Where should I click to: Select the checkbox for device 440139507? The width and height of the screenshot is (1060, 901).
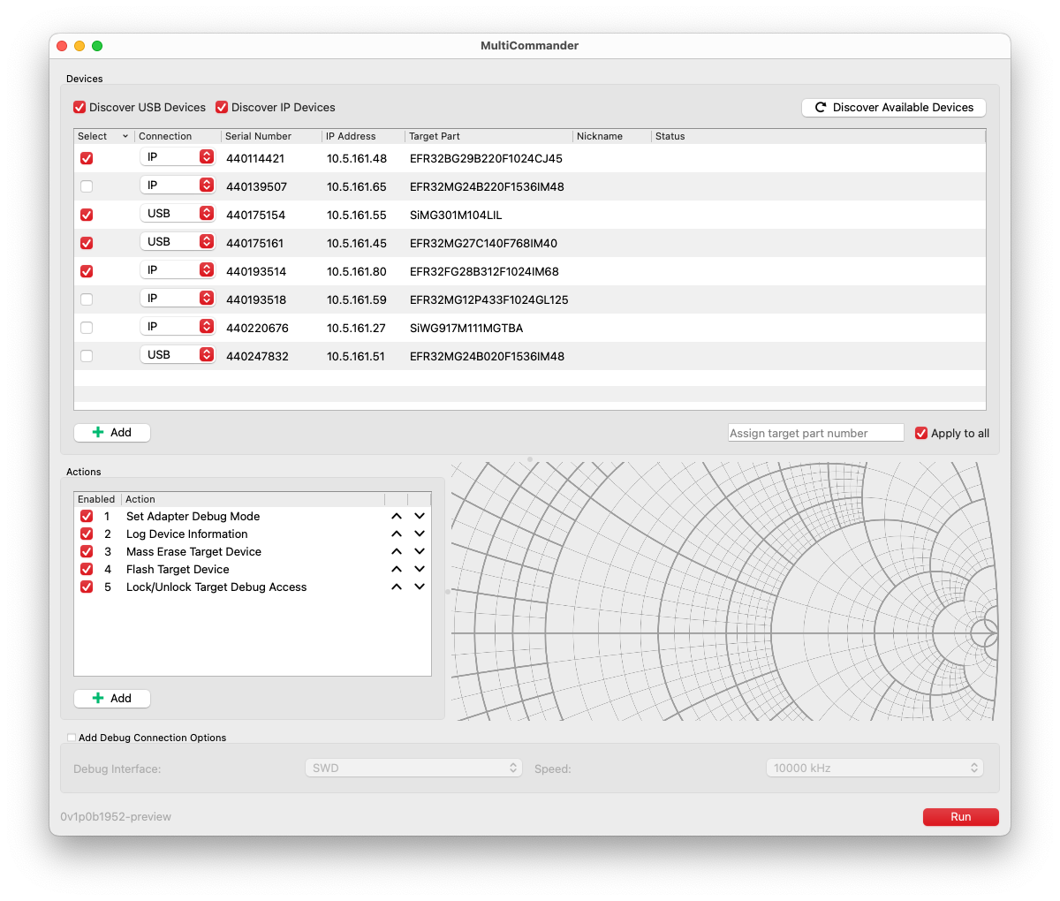pyautogui.click(x=86, y=186)
